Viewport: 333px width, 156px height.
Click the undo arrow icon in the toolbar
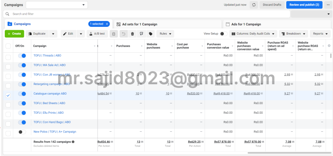(123, 34)
